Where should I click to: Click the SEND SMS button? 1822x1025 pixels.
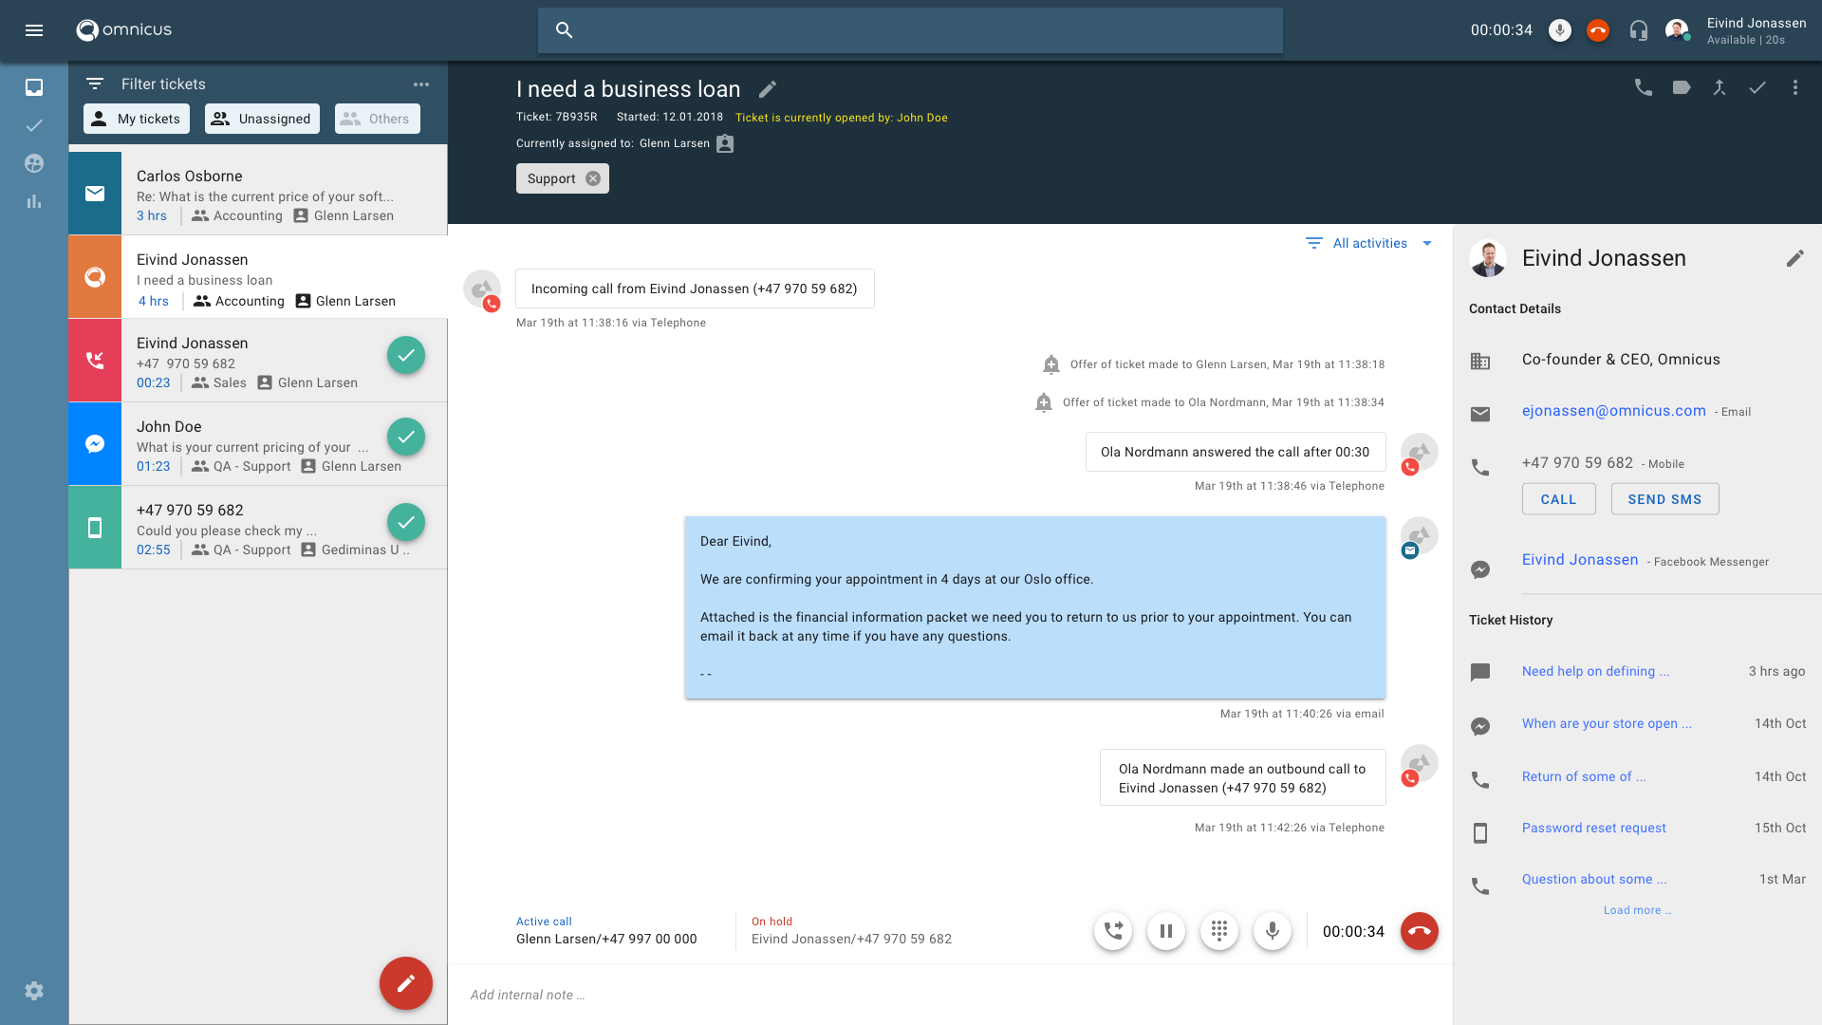click(1664, 499)
